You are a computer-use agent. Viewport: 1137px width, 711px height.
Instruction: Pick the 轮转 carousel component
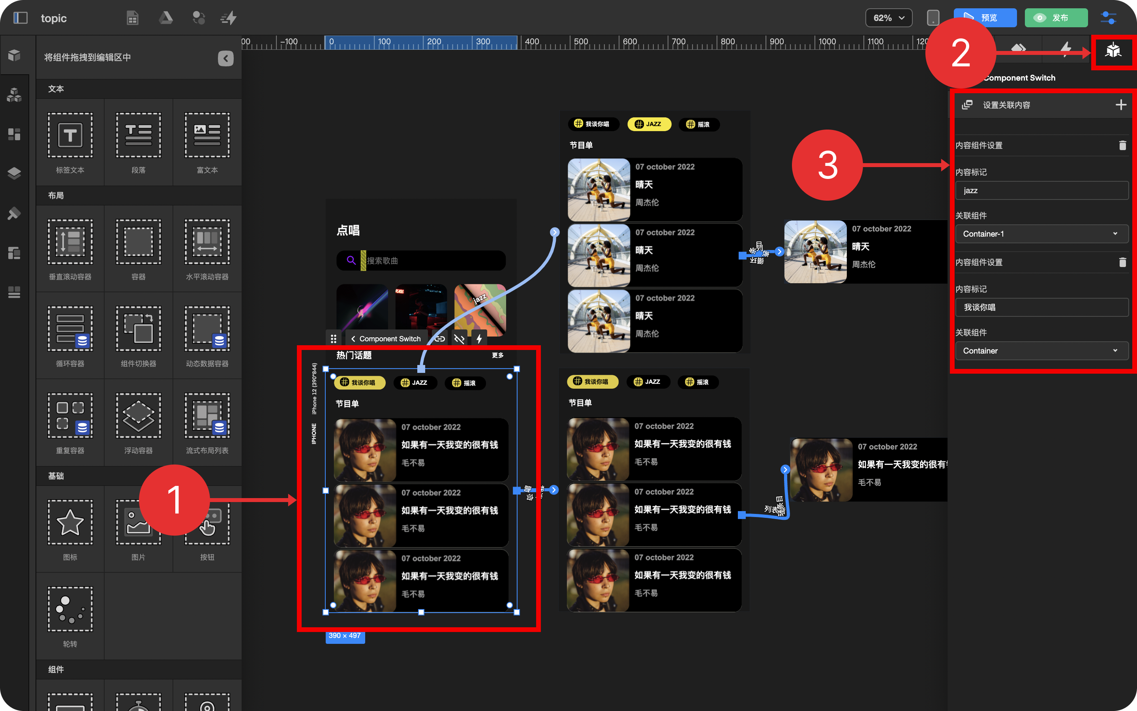tap(70, 616)
